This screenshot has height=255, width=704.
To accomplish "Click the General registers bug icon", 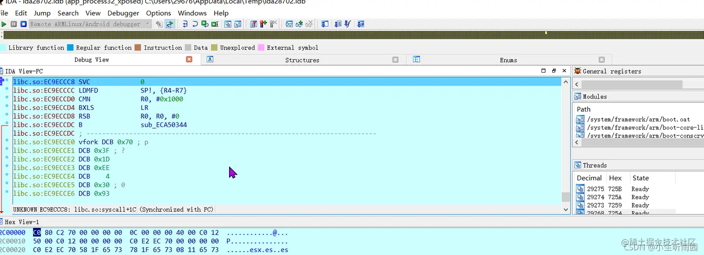I will (x=577, y=71).
